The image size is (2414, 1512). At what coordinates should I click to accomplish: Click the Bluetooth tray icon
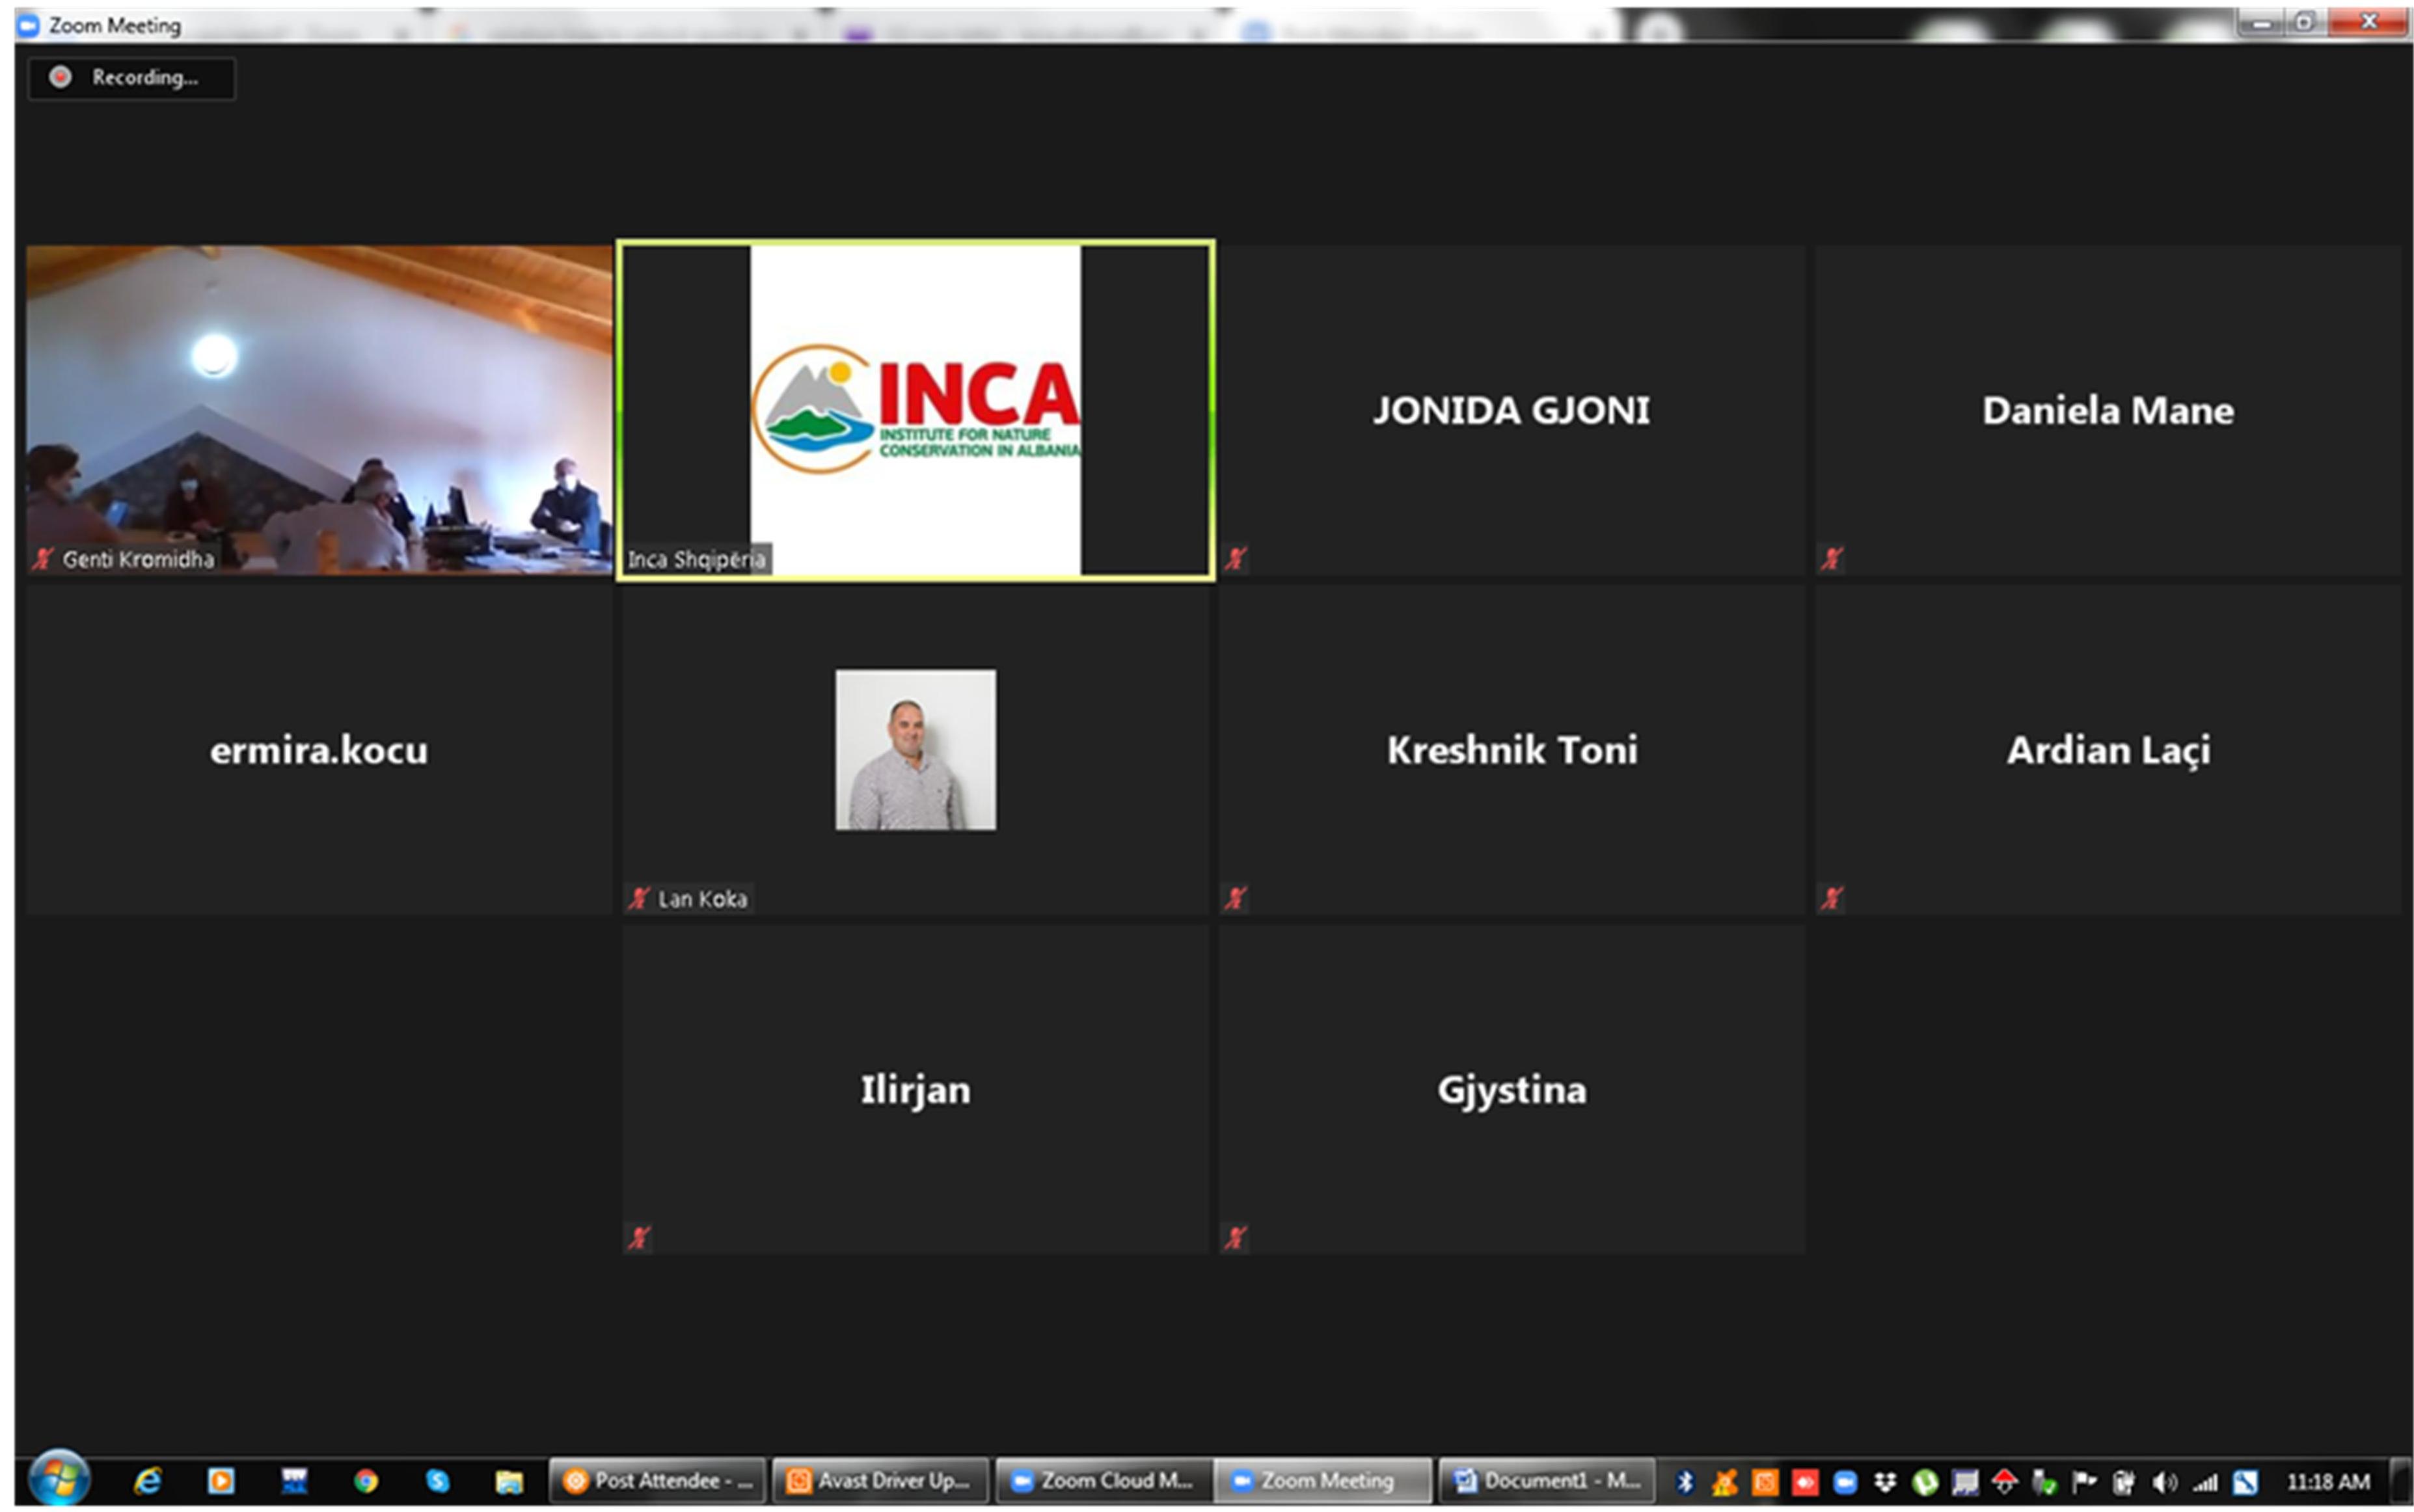tap(1685, 1482)
